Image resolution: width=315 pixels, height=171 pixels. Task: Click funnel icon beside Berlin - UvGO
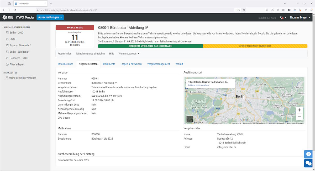click(7, 32)
